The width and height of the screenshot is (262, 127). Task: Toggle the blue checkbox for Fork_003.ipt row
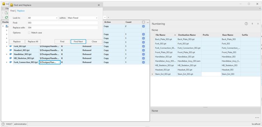[144, 46]
